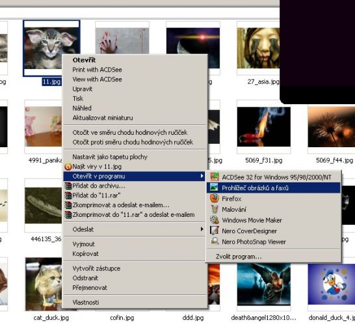Click the ACDSee 32 program icon
The image size is (355, 325).
[x=215, y=177]
